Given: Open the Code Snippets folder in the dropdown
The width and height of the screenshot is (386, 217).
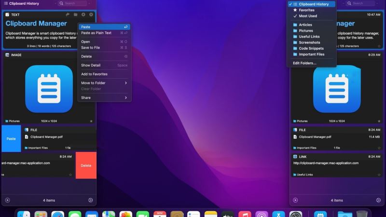Looking at the screenshot, I should pyautogui.click(x=312, y=49).
